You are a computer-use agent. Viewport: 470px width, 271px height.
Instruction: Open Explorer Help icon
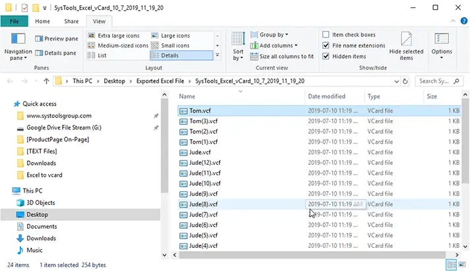click(x=463, y=21)
